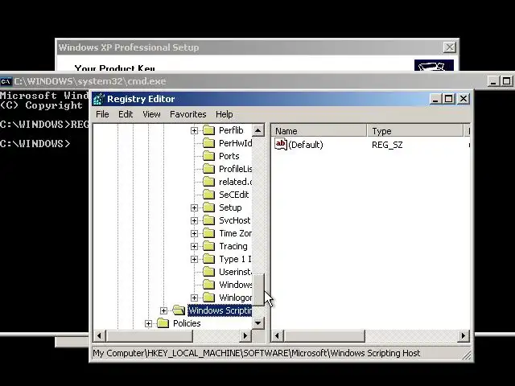Select the SeCEdit key label
Image resolution: width=515 pixels, height=386 pixels.
point(234,195)
